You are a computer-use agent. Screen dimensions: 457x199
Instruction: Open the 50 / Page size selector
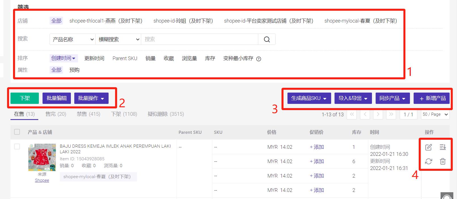(435, 114)
